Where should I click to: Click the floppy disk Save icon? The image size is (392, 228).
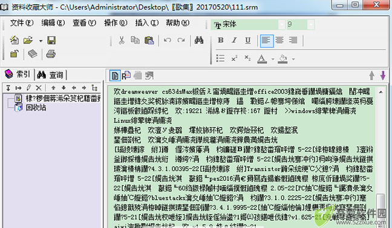[51, 41]
